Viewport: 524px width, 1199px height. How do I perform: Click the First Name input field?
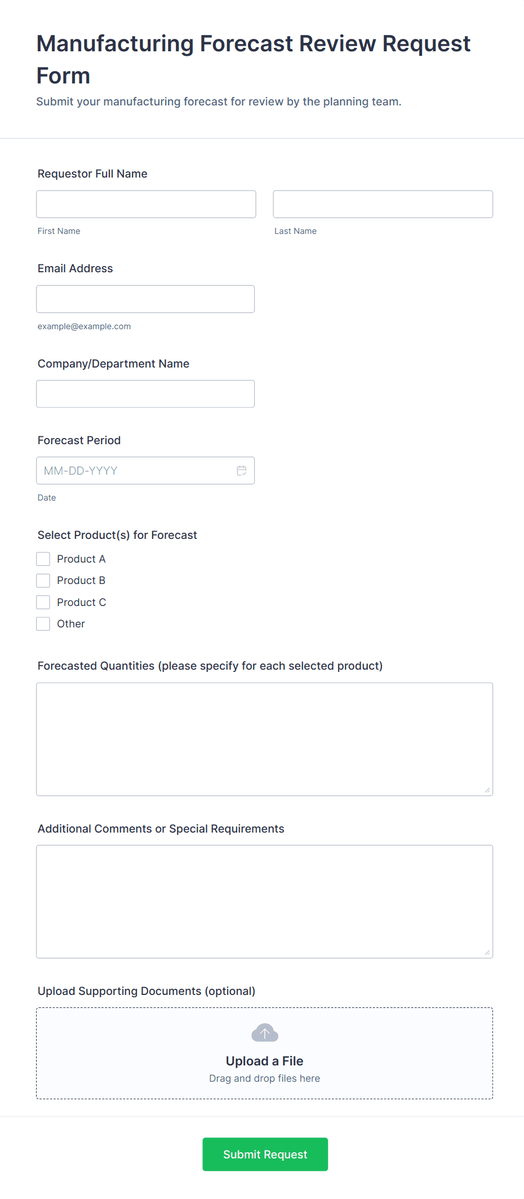click(x=146, y=204)
